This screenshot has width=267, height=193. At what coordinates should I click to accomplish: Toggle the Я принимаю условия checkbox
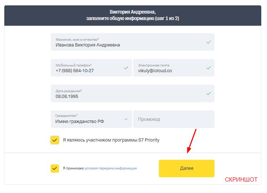tap(55, 168)
